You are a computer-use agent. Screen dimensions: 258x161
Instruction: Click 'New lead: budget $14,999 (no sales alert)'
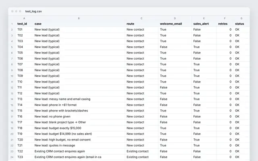(63, 134)
